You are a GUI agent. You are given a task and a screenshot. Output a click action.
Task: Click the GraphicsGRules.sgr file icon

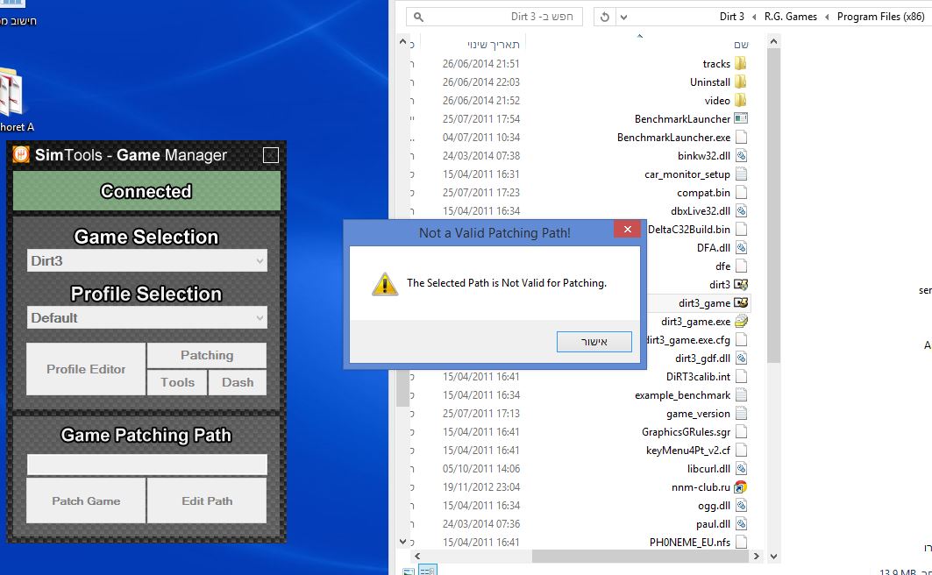741,431
